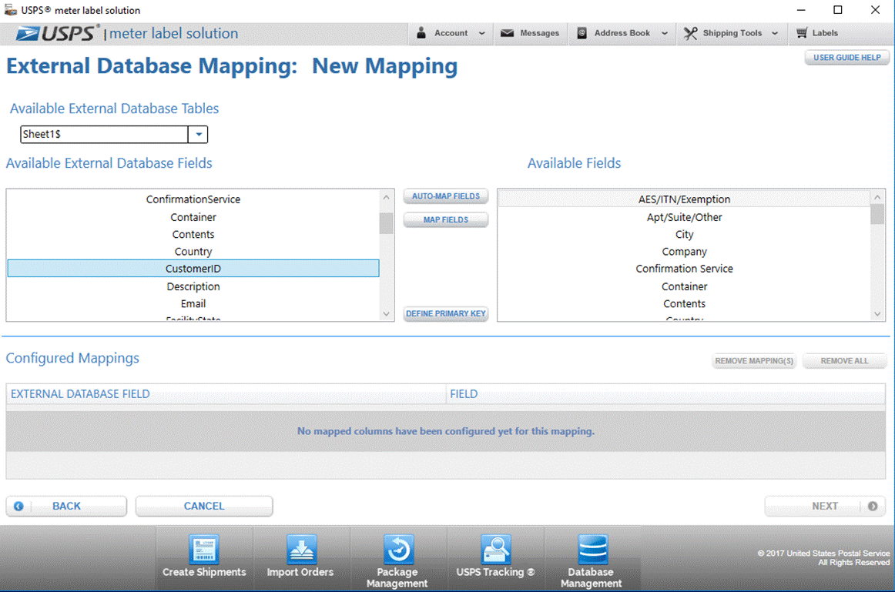This screenshot has height=592, width=895.
Task: Expand the Account menu chevron
Action: click(x=481, y=34)
